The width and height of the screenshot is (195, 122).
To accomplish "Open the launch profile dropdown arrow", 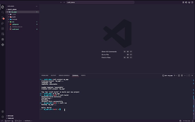I will point(176,75).
